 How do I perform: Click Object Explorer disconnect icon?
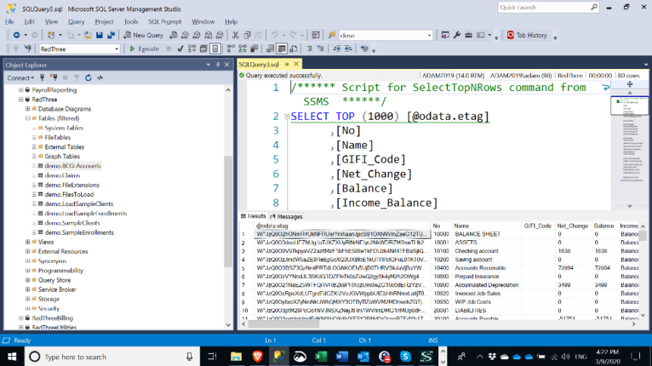pyautogui.click(x=54, y=78)
